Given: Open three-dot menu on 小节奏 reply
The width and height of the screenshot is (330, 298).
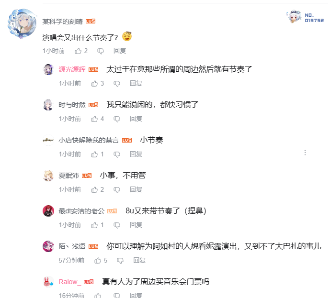Looking at the screenshot, I should [x=305, y=153].
